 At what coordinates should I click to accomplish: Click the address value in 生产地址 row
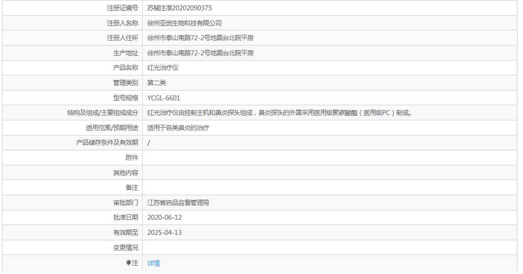200,53
